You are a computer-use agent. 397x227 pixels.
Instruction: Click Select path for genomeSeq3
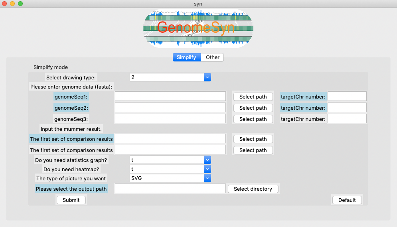tap(253, 119)
